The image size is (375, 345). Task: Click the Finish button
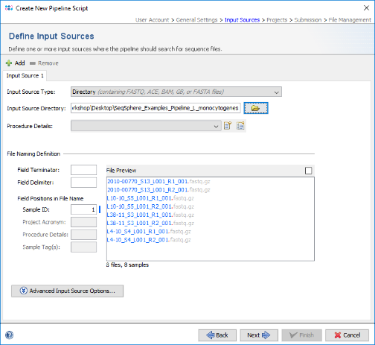(x=302, y=335)
